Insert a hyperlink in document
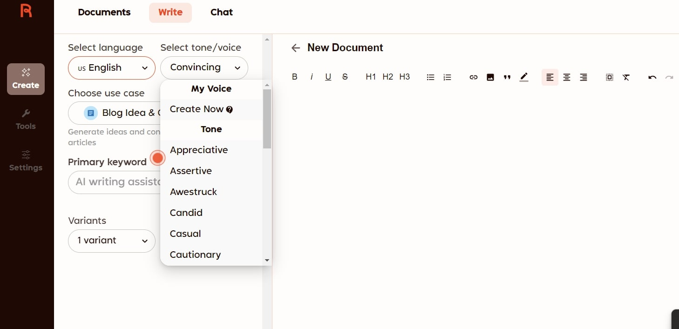679x329 pixels. pos(473,77)
